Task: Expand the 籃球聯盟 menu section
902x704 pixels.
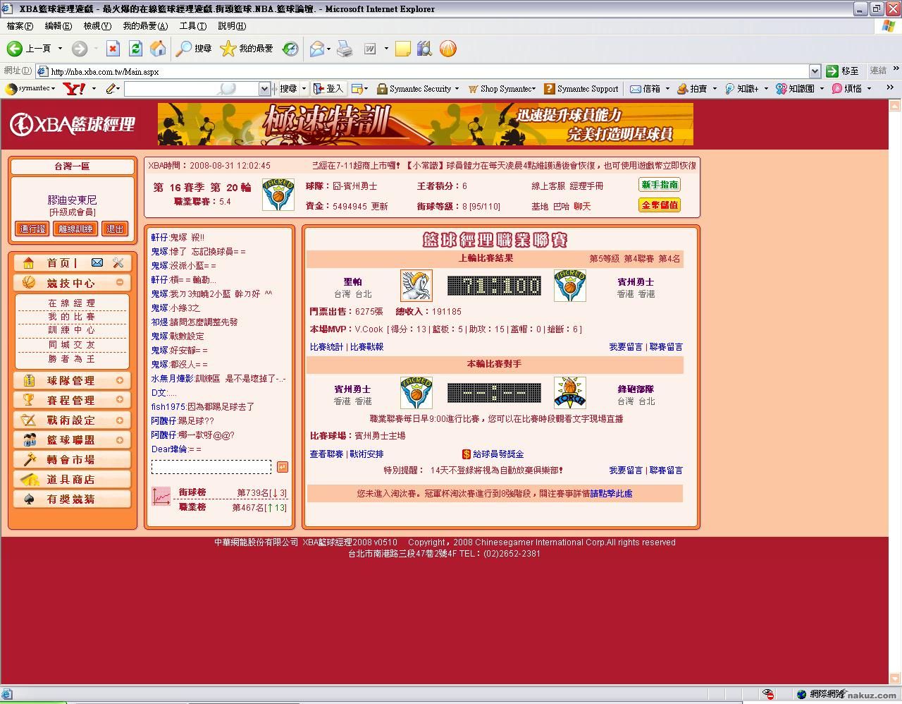Action: 120,439
